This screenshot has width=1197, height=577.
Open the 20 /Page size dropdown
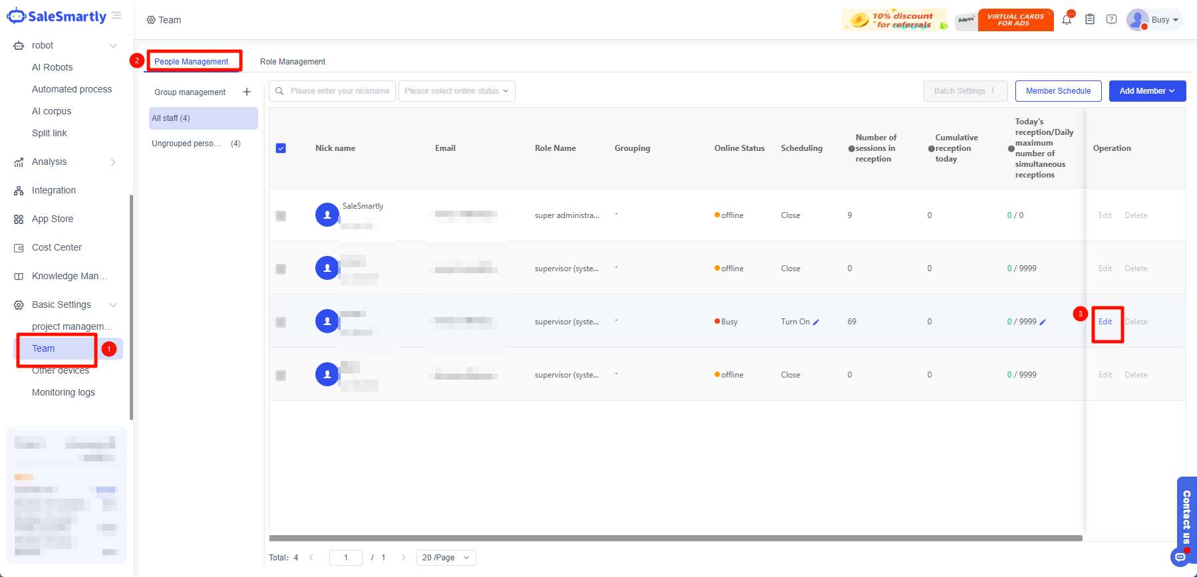coord(446,558)
